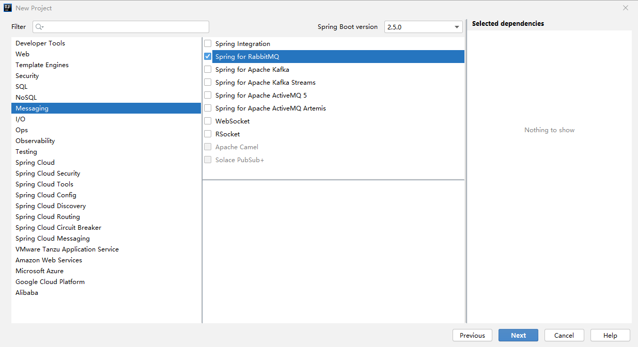Check the Spring Integration checkbox

208,44
